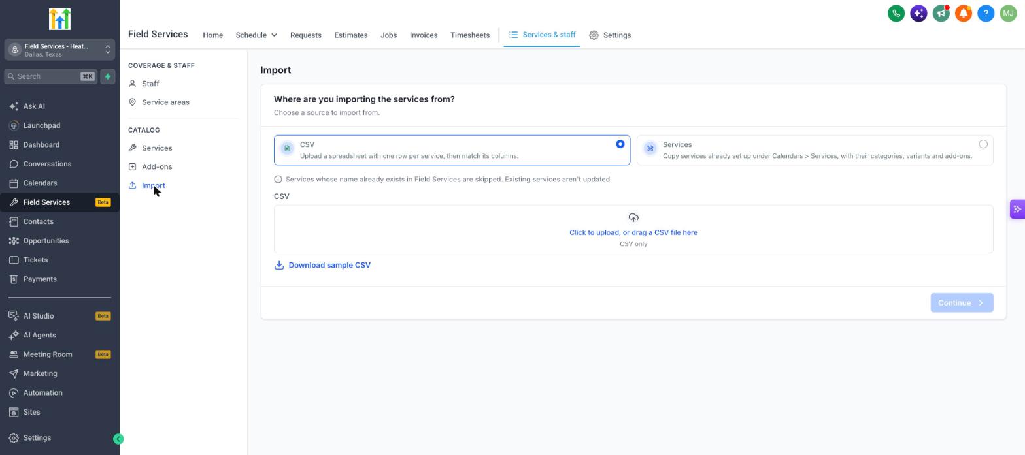The image size is (1025, 455).
Task: Open the megaphone announcements icon
Action: [941, 13]
